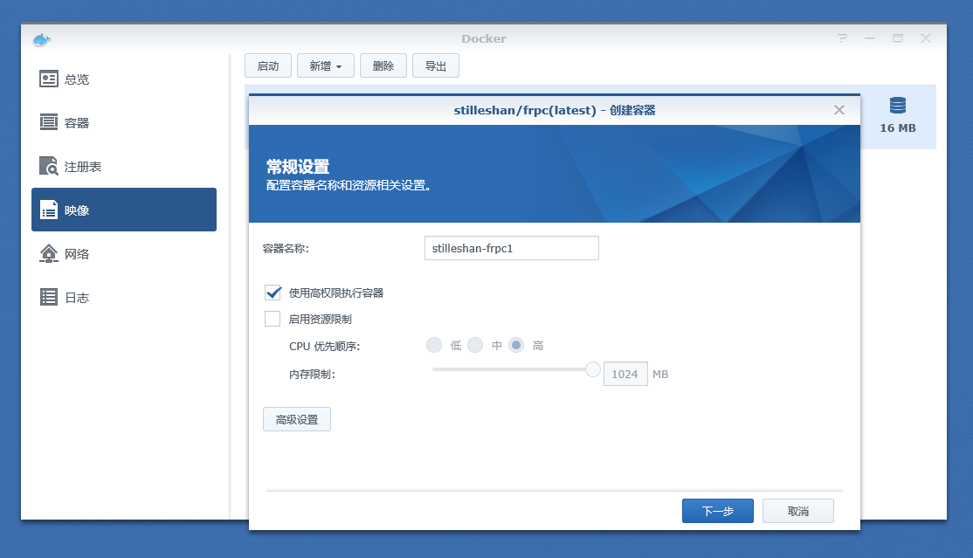Click the 启动 button
The image size is (973, 558).
coord(268,65)
